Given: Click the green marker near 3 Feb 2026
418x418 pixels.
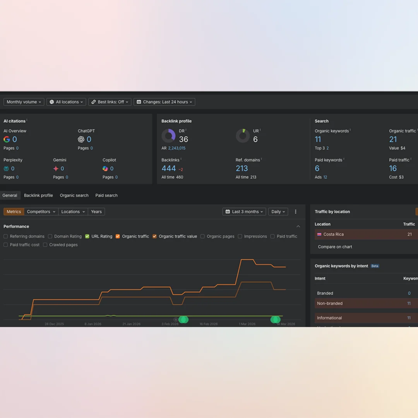Looking at the screenshot, I should pyautogui.click(x=183, y=319).
